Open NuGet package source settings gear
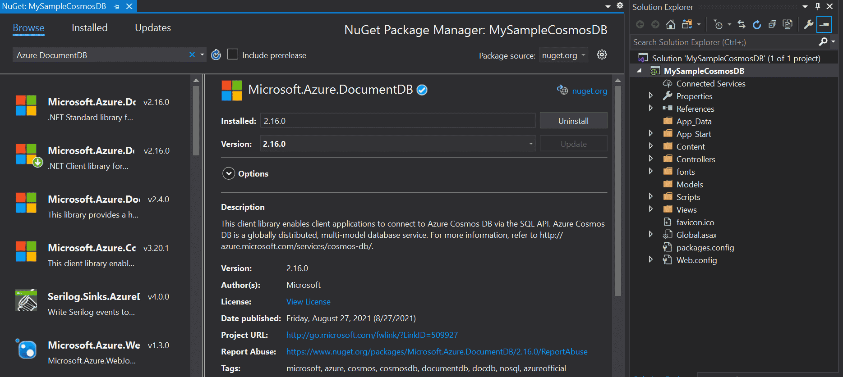Viewport: 843px width, 377px height. click(602, 55)
